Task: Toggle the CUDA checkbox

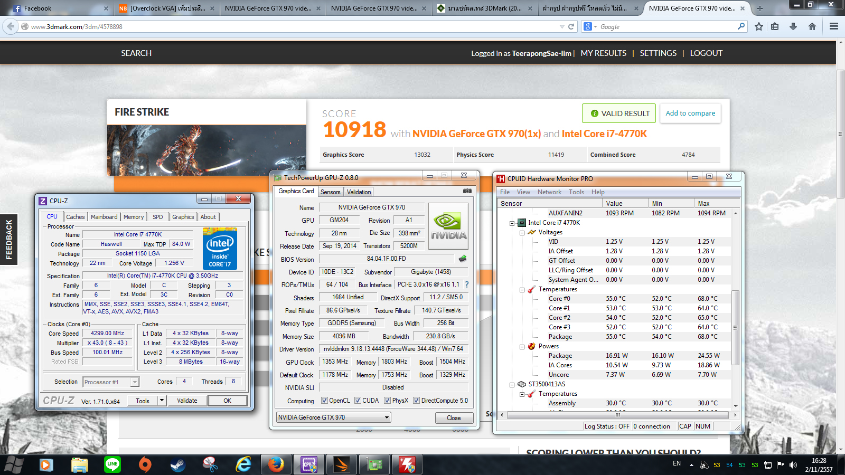Action: tap(358, 401)
